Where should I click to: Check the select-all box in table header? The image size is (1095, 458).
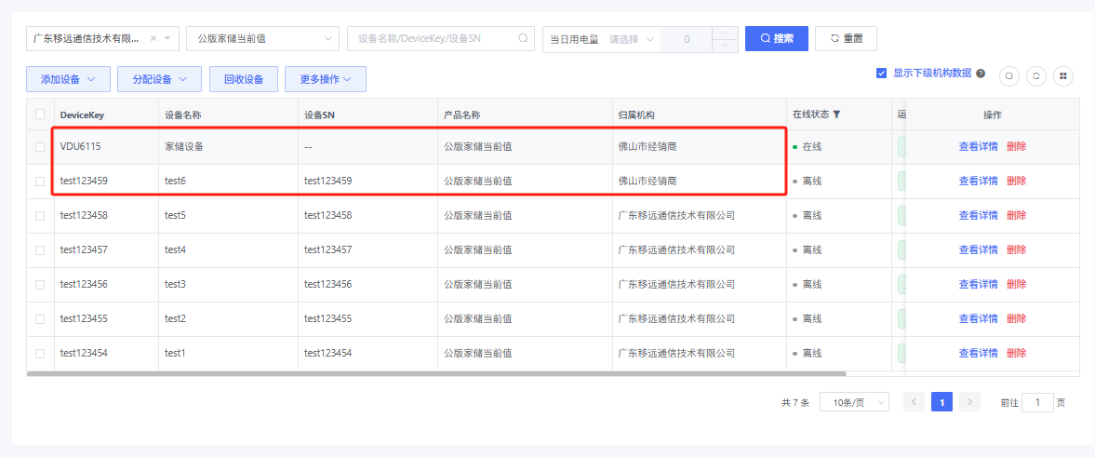point(40,114)
